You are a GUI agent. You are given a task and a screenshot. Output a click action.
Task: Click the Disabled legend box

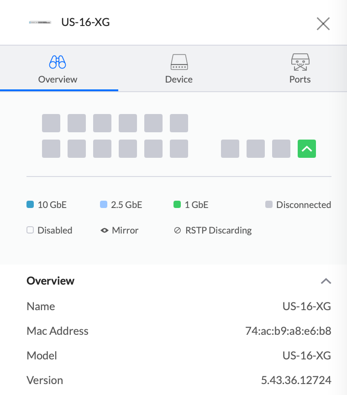(x=30, y=230)
